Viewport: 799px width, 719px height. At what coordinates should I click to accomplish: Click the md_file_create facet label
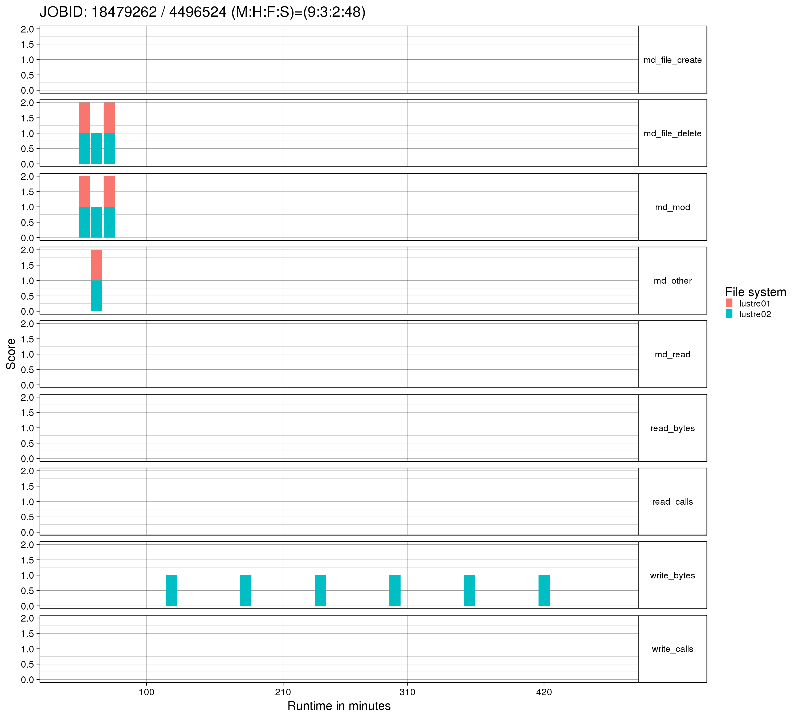(x=672, y=60)
